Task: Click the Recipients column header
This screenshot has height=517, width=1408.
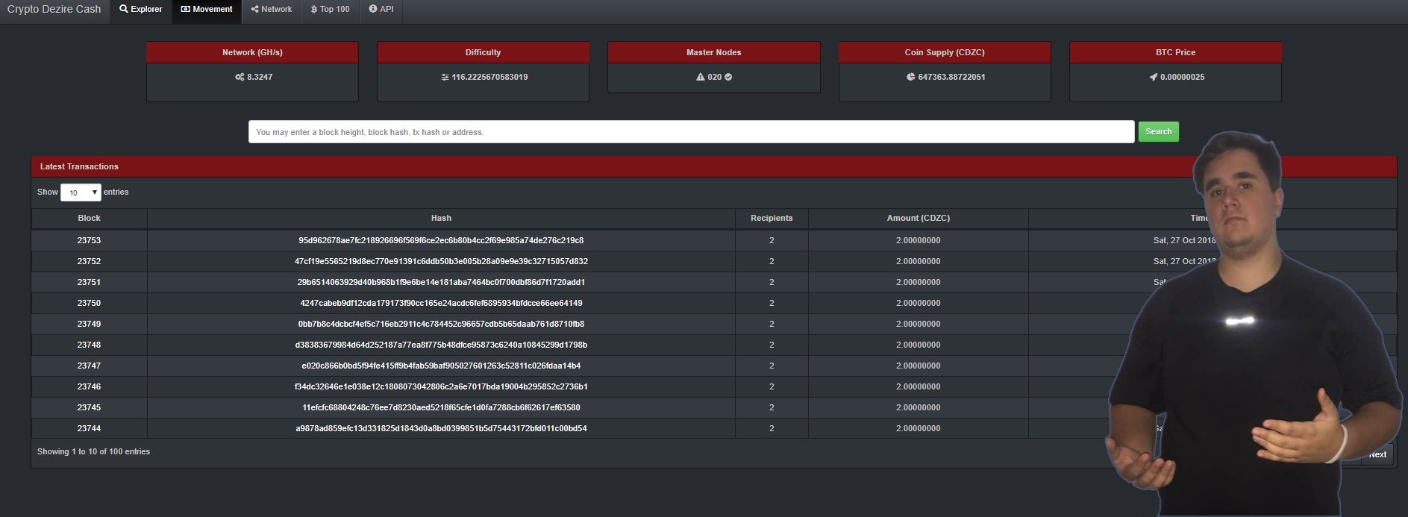Action: pyautogui.click(x=772, y=218)
